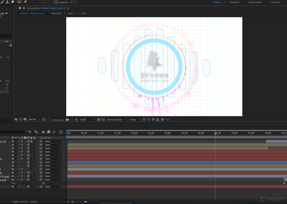Click the timeline zoom slider handle
This screenshot has width=287, height=204.
pos(73,202)
